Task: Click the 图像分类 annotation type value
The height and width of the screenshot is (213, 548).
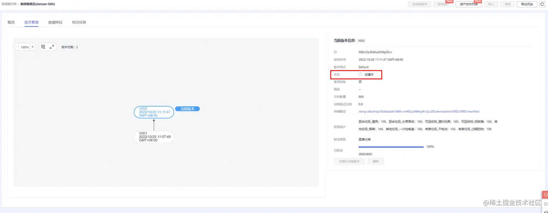Action: tap(364, 139)
